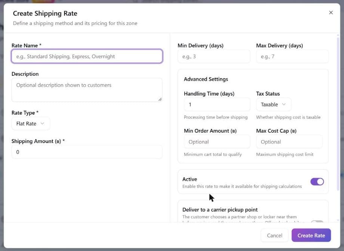Cancel creating the shipping rate
The width and height of the screenshot is (344, 251).
pyautogui.click(x=274, y=235)
